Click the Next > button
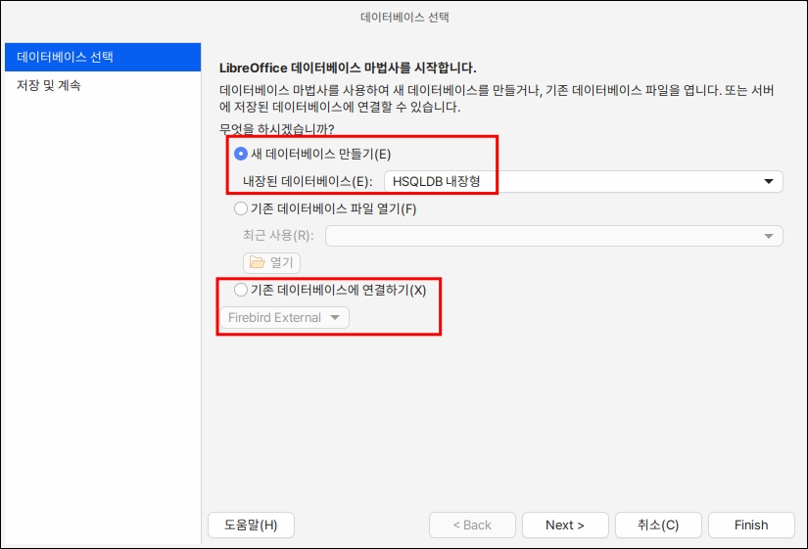The height and width of the screenshot is (549, 808). [x=565, y=526]
